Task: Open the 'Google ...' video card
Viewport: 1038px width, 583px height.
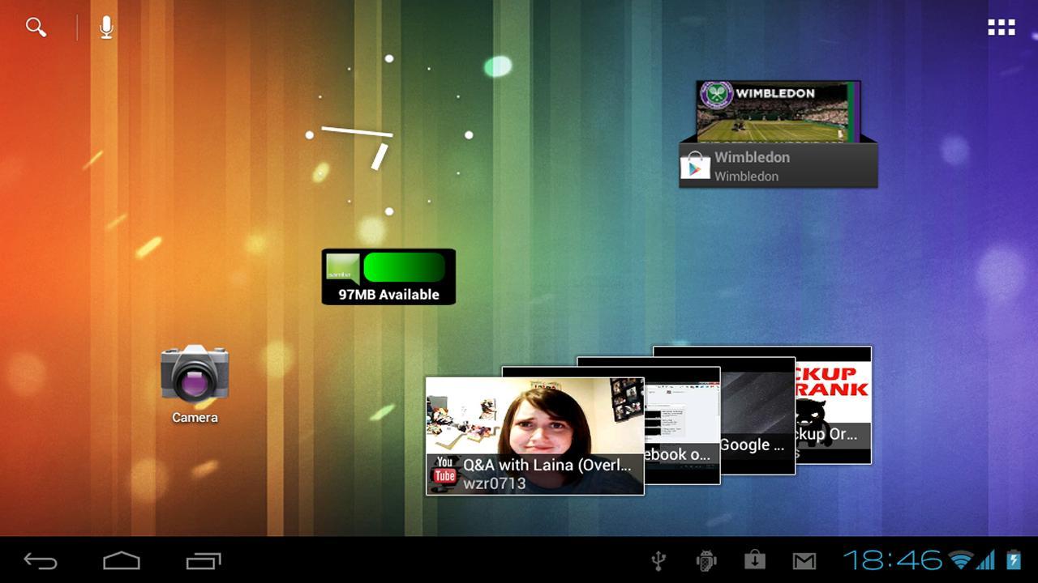Action: tap(757, 415)
